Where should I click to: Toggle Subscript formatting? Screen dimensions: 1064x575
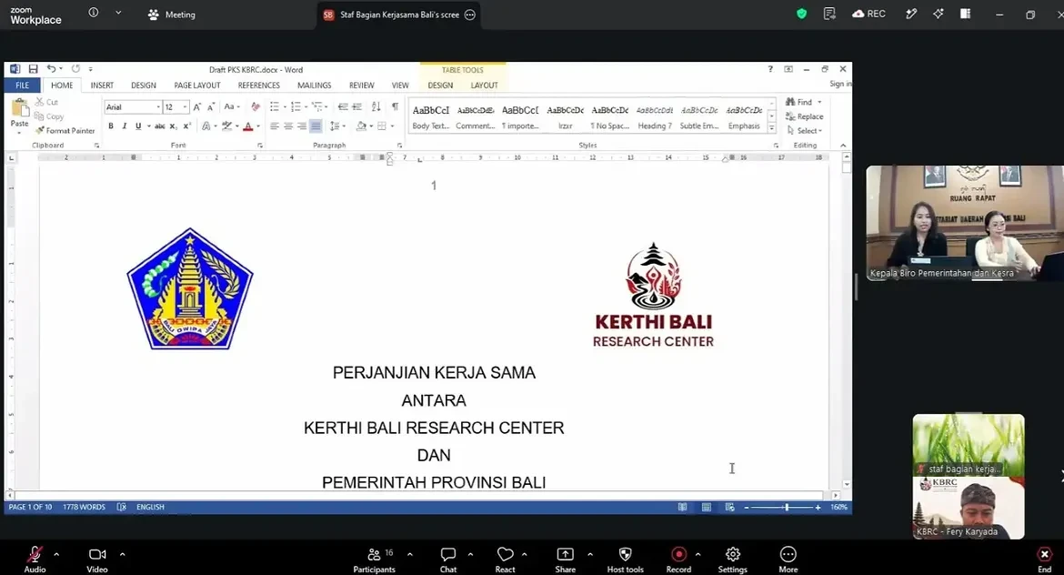click(x=173, y=126)
